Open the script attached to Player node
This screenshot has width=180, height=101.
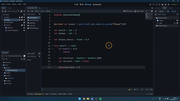click(22, 20)
